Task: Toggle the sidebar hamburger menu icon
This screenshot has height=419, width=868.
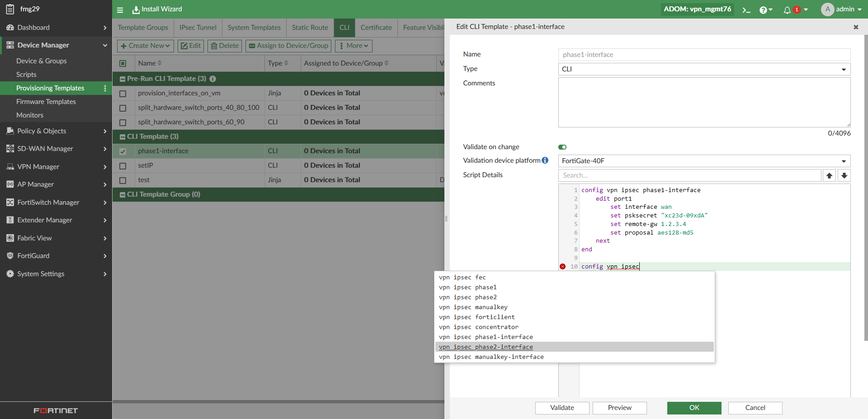Action: tap(120, 9)
